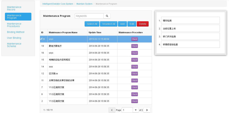Screen dimensions: 229x113
Task: Open the page number dropdown arrow
Action: pyautogui.click(x=136, y=110)
